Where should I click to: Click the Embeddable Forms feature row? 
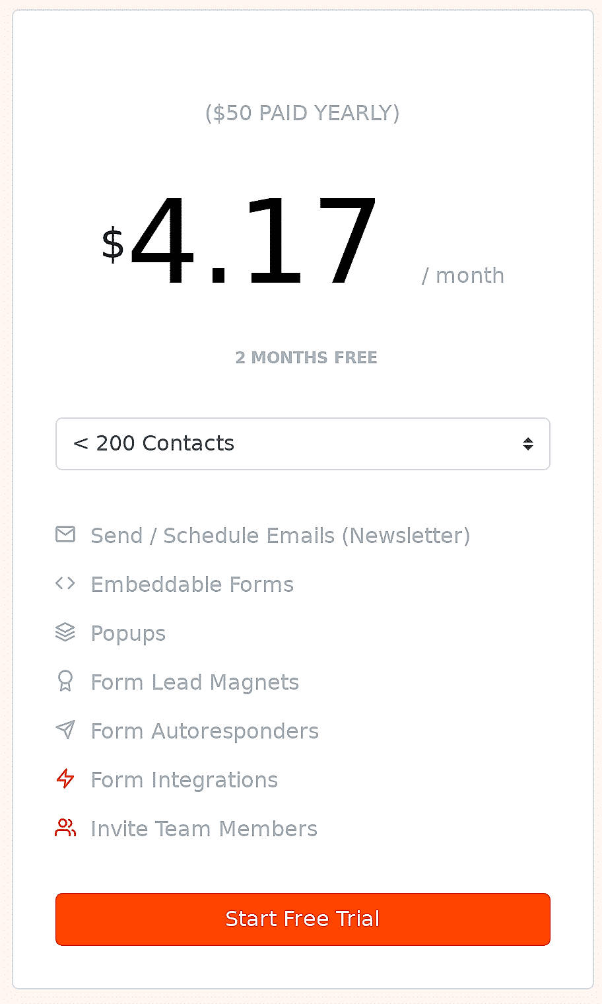(192, 584)
